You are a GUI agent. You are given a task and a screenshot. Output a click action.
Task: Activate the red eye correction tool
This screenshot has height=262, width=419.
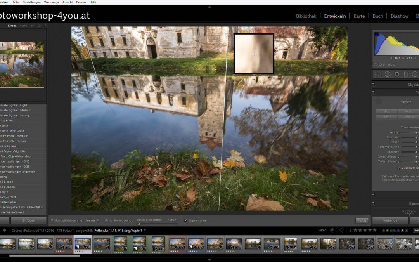pos(397,74)
